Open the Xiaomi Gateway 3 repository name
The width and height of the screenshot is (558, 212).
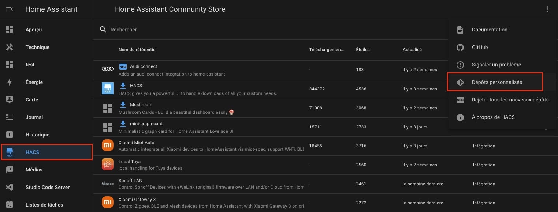[137, 200]
